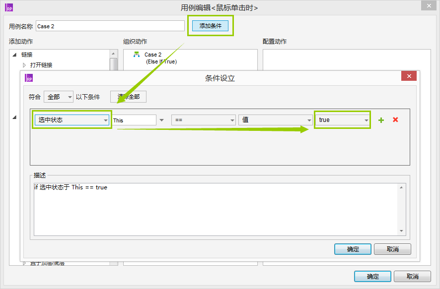Delete the condition row with red X
The width and height of the screenshot is (440, 289).
point(395,119)
